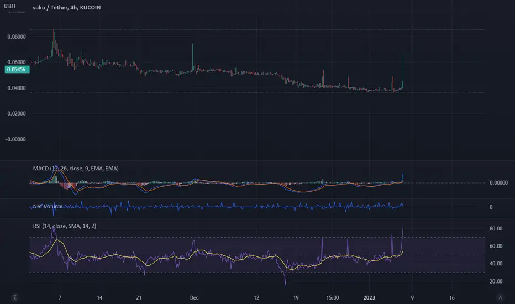Click the date label 7 on the time axis
The width and height of the screenshot is (515, 304).
click(x=60, y=297)
